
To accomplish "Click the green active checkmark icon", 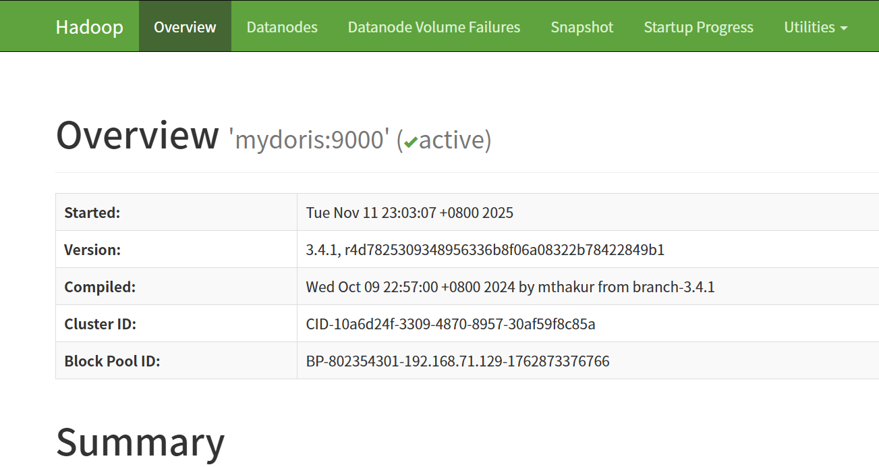I will pyautogui.click(x=411, y=142).
